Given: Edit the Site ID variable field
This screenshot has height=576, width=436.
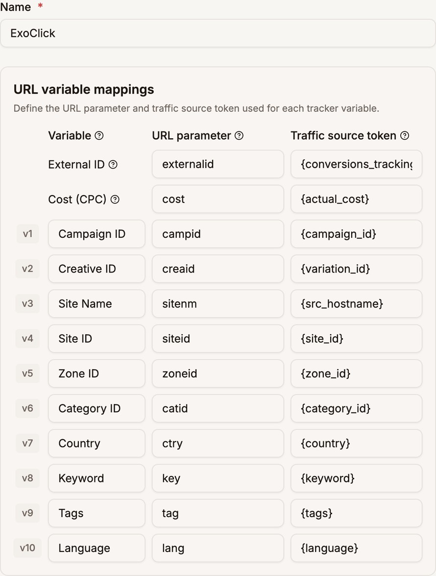Looking at the screenshot, I should [x=97, y=338].
